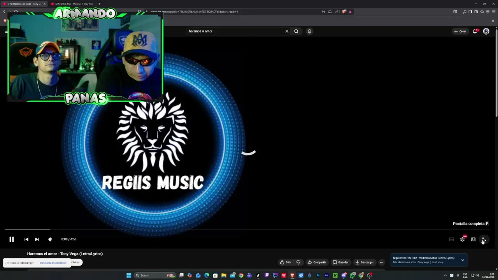498x280 pixels.
Task: Open Brave Rewards triangle icon
Action: coord(350,12)
